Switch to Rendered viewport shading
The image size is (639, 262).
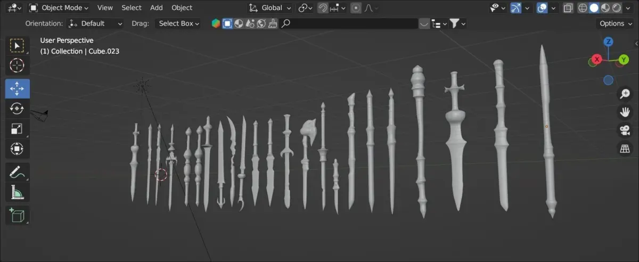click(616, 8)
